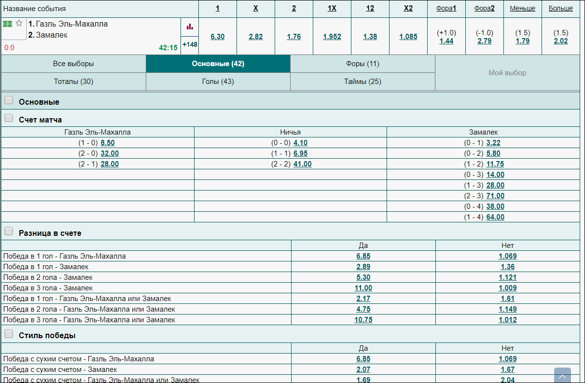Pick Да 2.07 for сухим счетом - Замалек

363,369
